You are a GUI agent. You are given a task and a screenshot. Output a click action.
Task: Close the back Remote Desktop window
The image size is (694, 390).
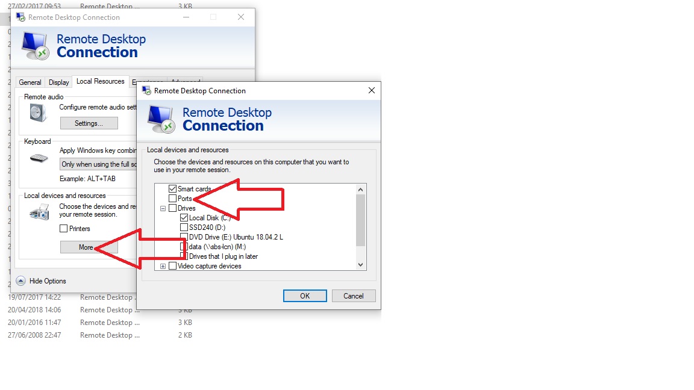click(241, 17)
